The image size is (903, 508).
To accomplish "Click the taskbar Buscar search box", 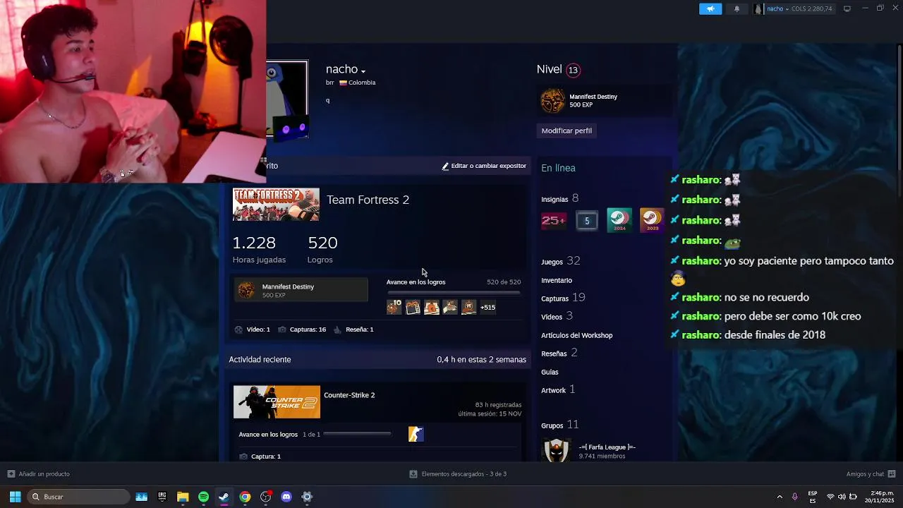I will [78, 497].
